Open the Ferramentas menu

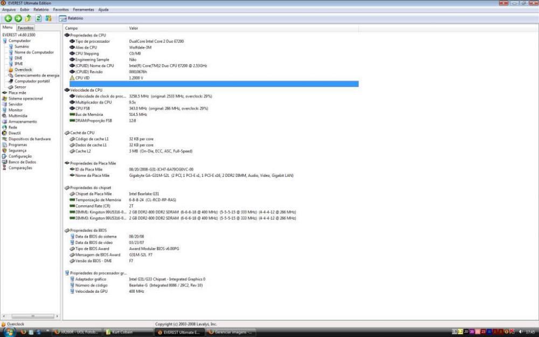coord(84,10)
